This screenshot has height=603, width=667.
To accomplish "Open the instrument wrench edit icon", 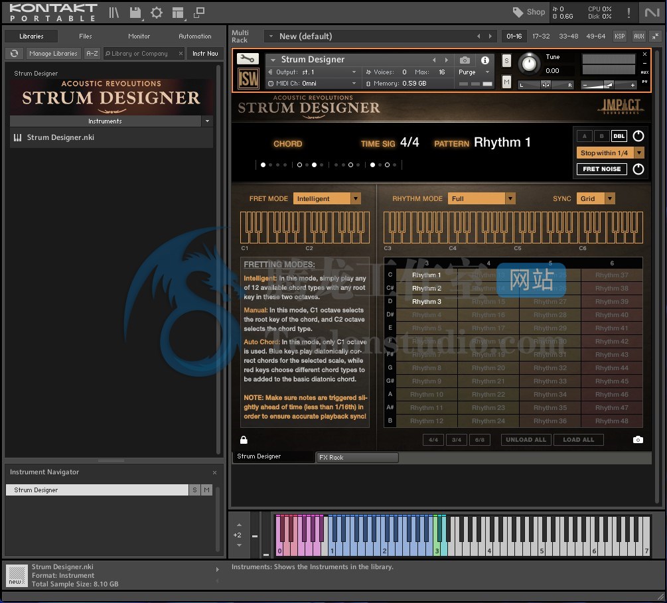I will click(248, 58).
